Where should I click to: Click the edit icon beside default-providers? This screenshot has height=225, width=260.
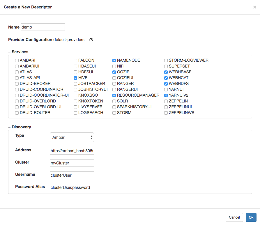[91, 40]
